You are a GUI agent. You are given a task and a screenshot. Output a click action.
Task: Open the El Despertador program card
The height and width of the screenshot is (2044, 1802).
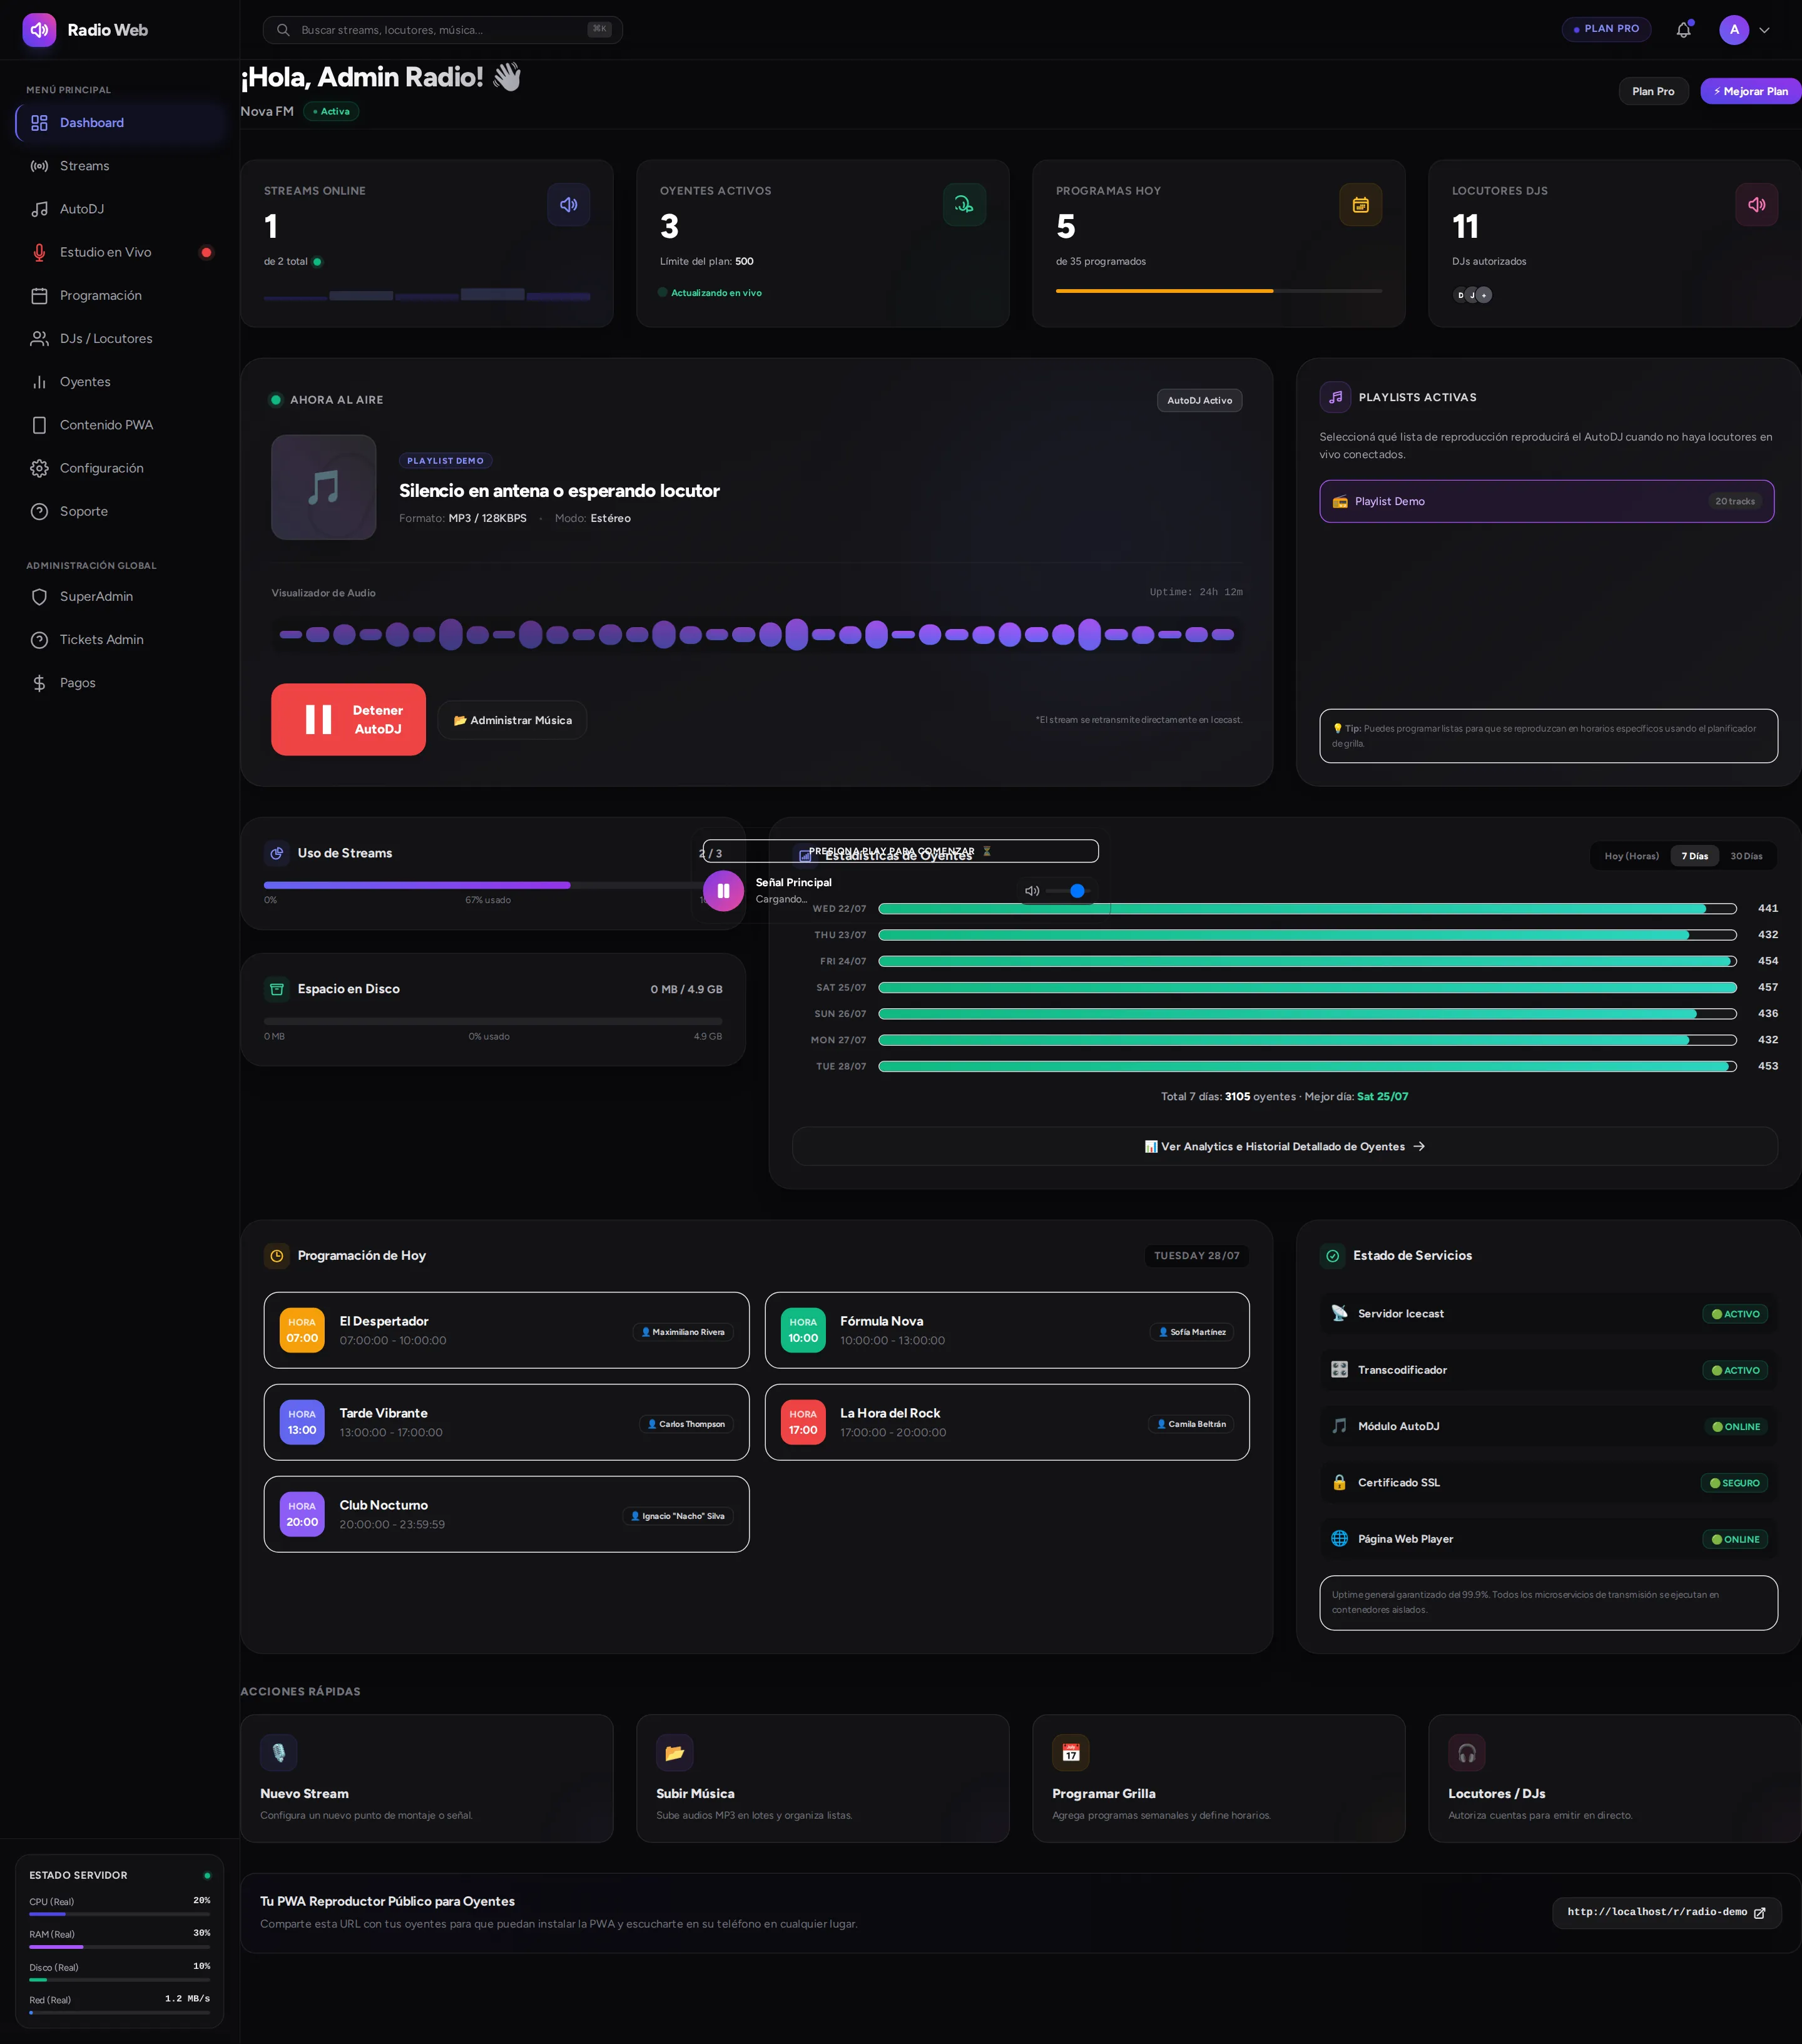[x=506, y=1330]
